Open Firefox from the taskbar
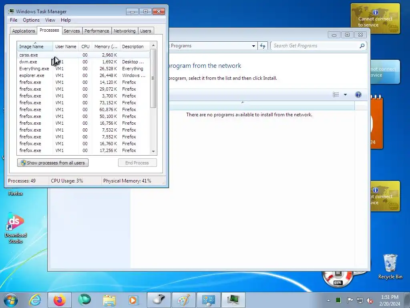 coord(60,300)
